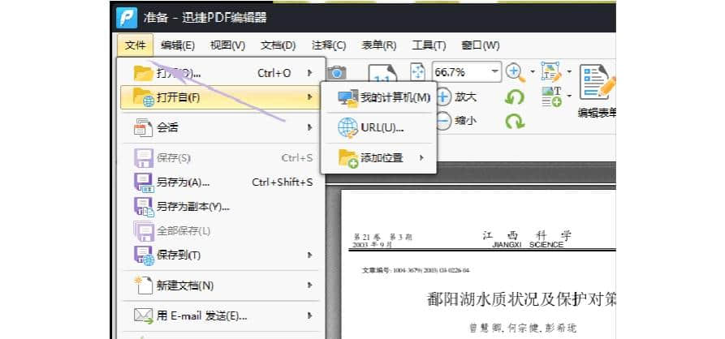Click the 迅捷PDF编辑器 app logo
The width and height of the screenshot is (725, 339).
127,18
